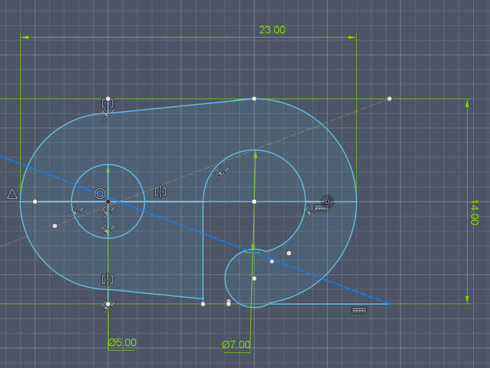This screenshot has width=490, height=368.
Task: Select the point at the top of the outer arc
Action: point(254,99)
